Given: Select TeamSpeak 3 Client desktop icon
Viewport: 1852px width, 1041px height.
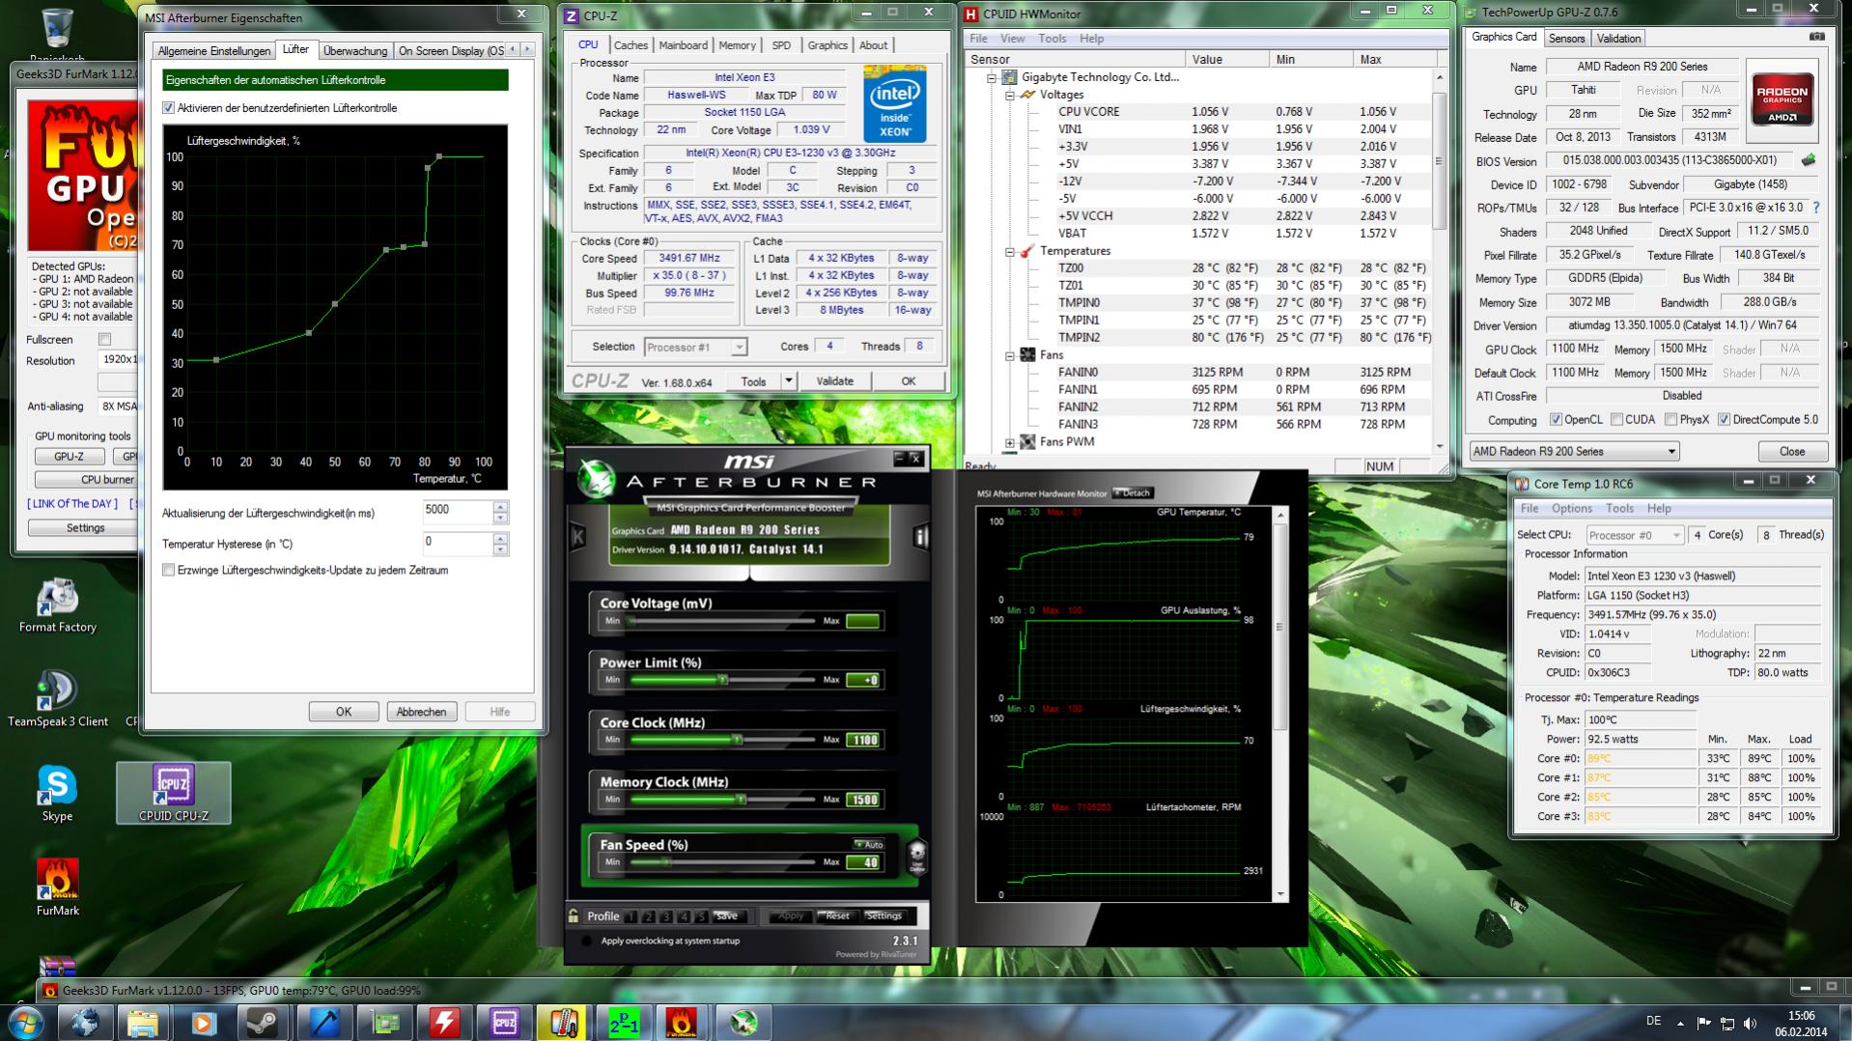Looking at the screenshot, I should point(58,699).
